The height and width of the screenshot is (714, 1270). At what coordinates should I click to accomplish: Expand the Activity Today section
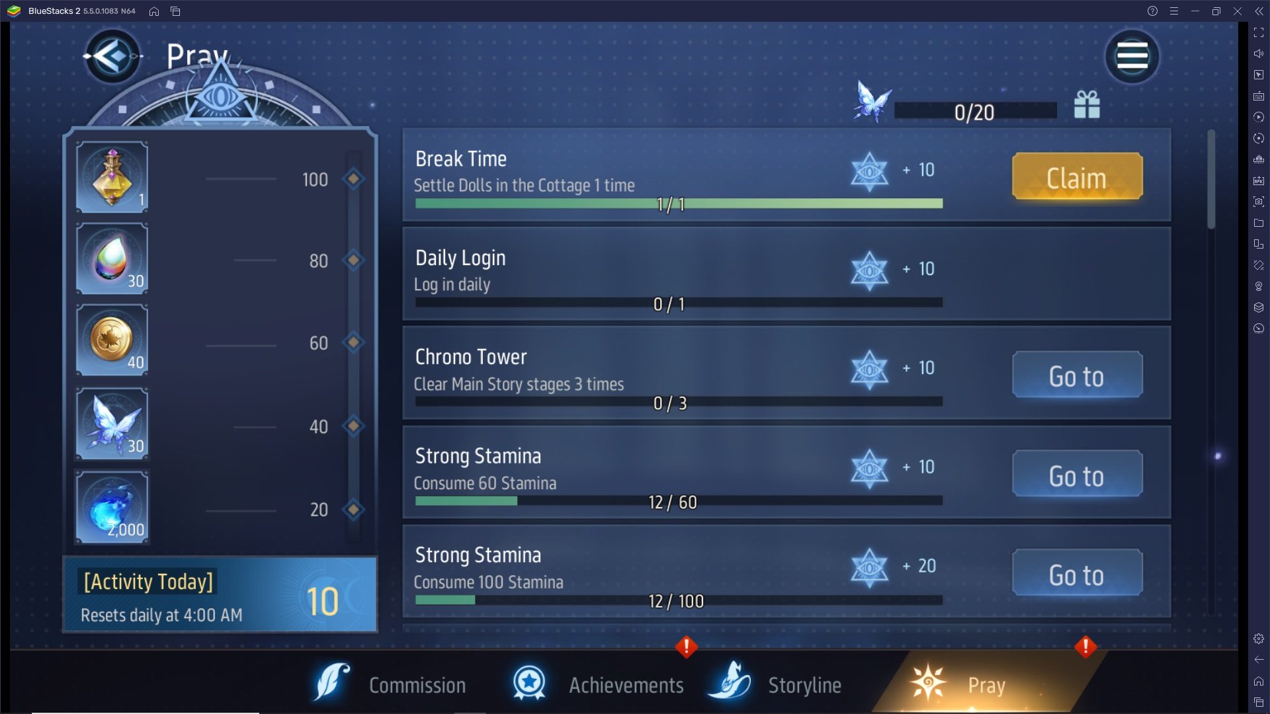(220, 596)
